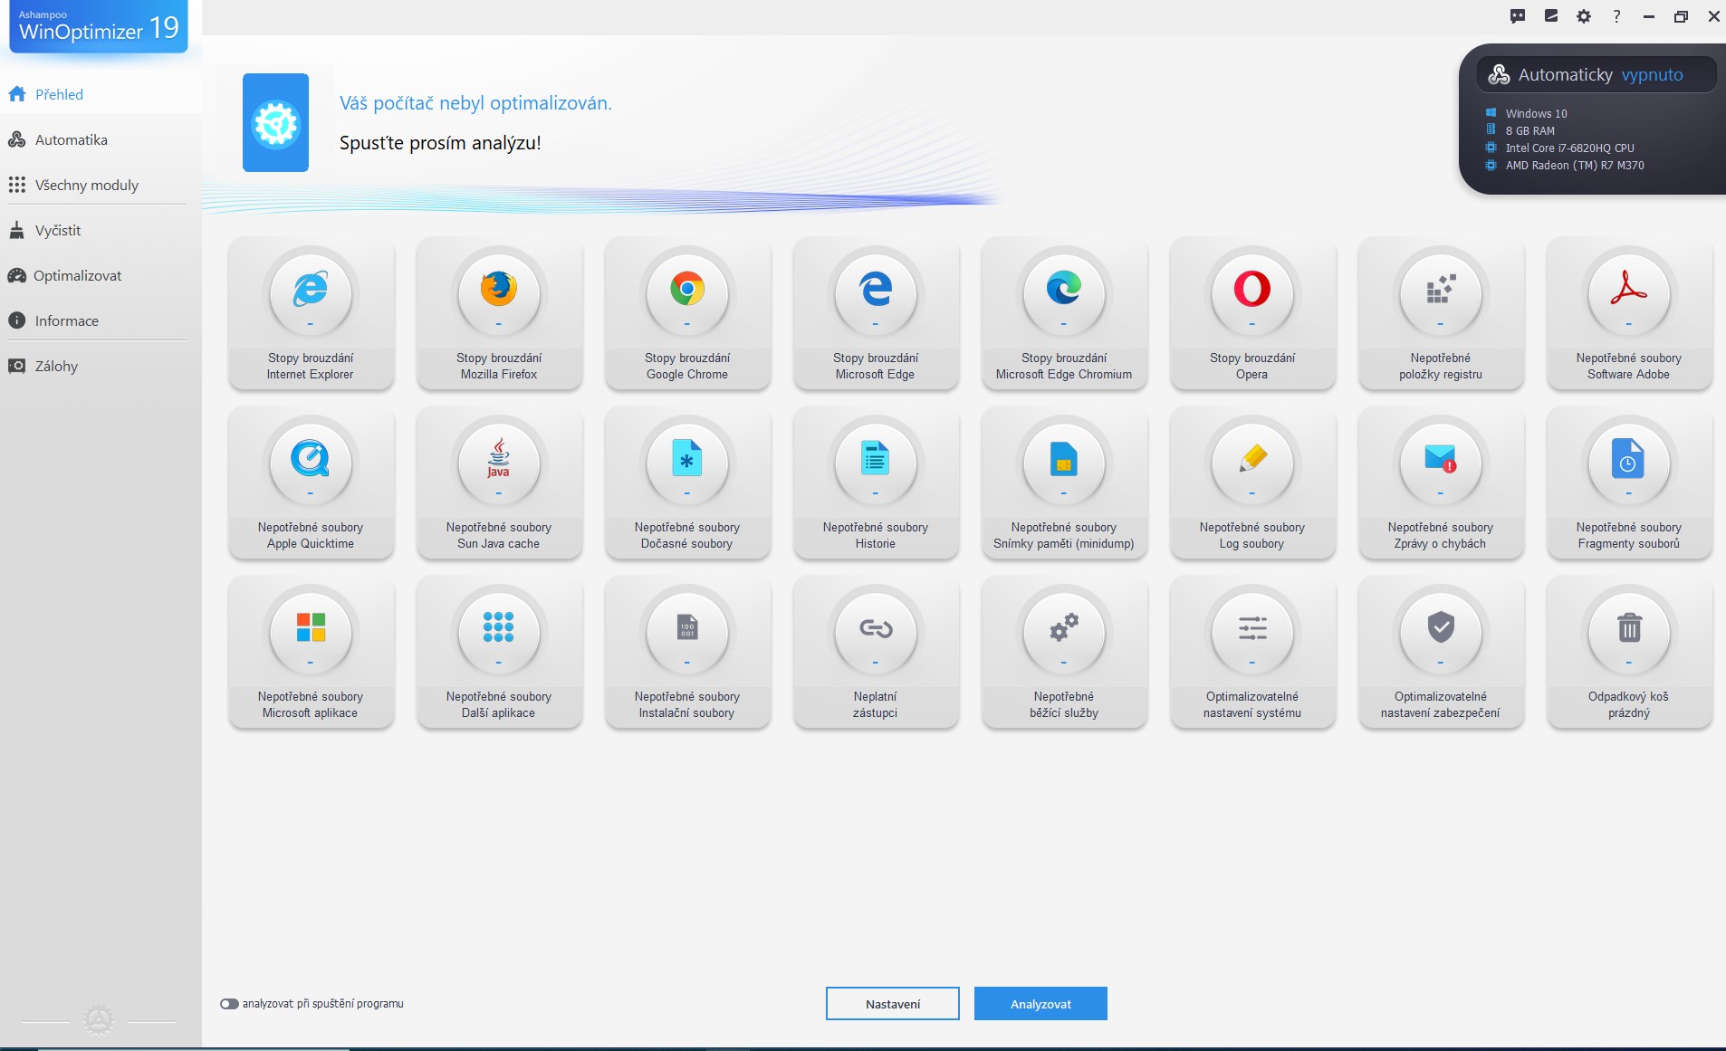This screenshot has height=1051, width=1726.
Task: Click the Apple Quicktime files icon
Action: coord(311,460)
